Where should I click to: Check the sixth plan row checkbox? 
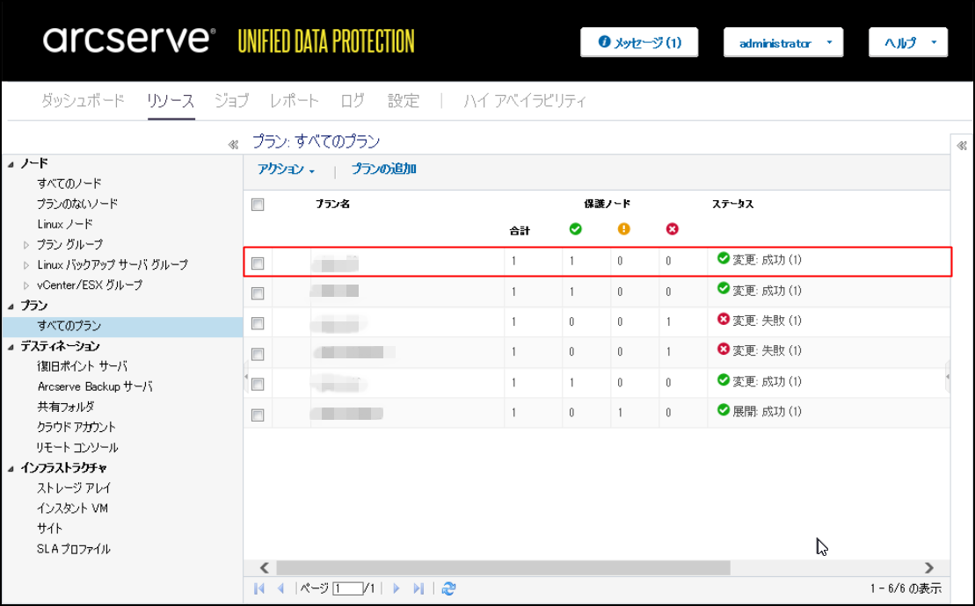click(x=258, y=415)
